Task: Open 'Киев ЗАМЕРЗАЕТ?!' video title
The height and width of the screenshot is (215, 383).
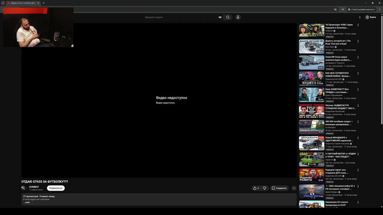Action: click(x=337, y=91)
